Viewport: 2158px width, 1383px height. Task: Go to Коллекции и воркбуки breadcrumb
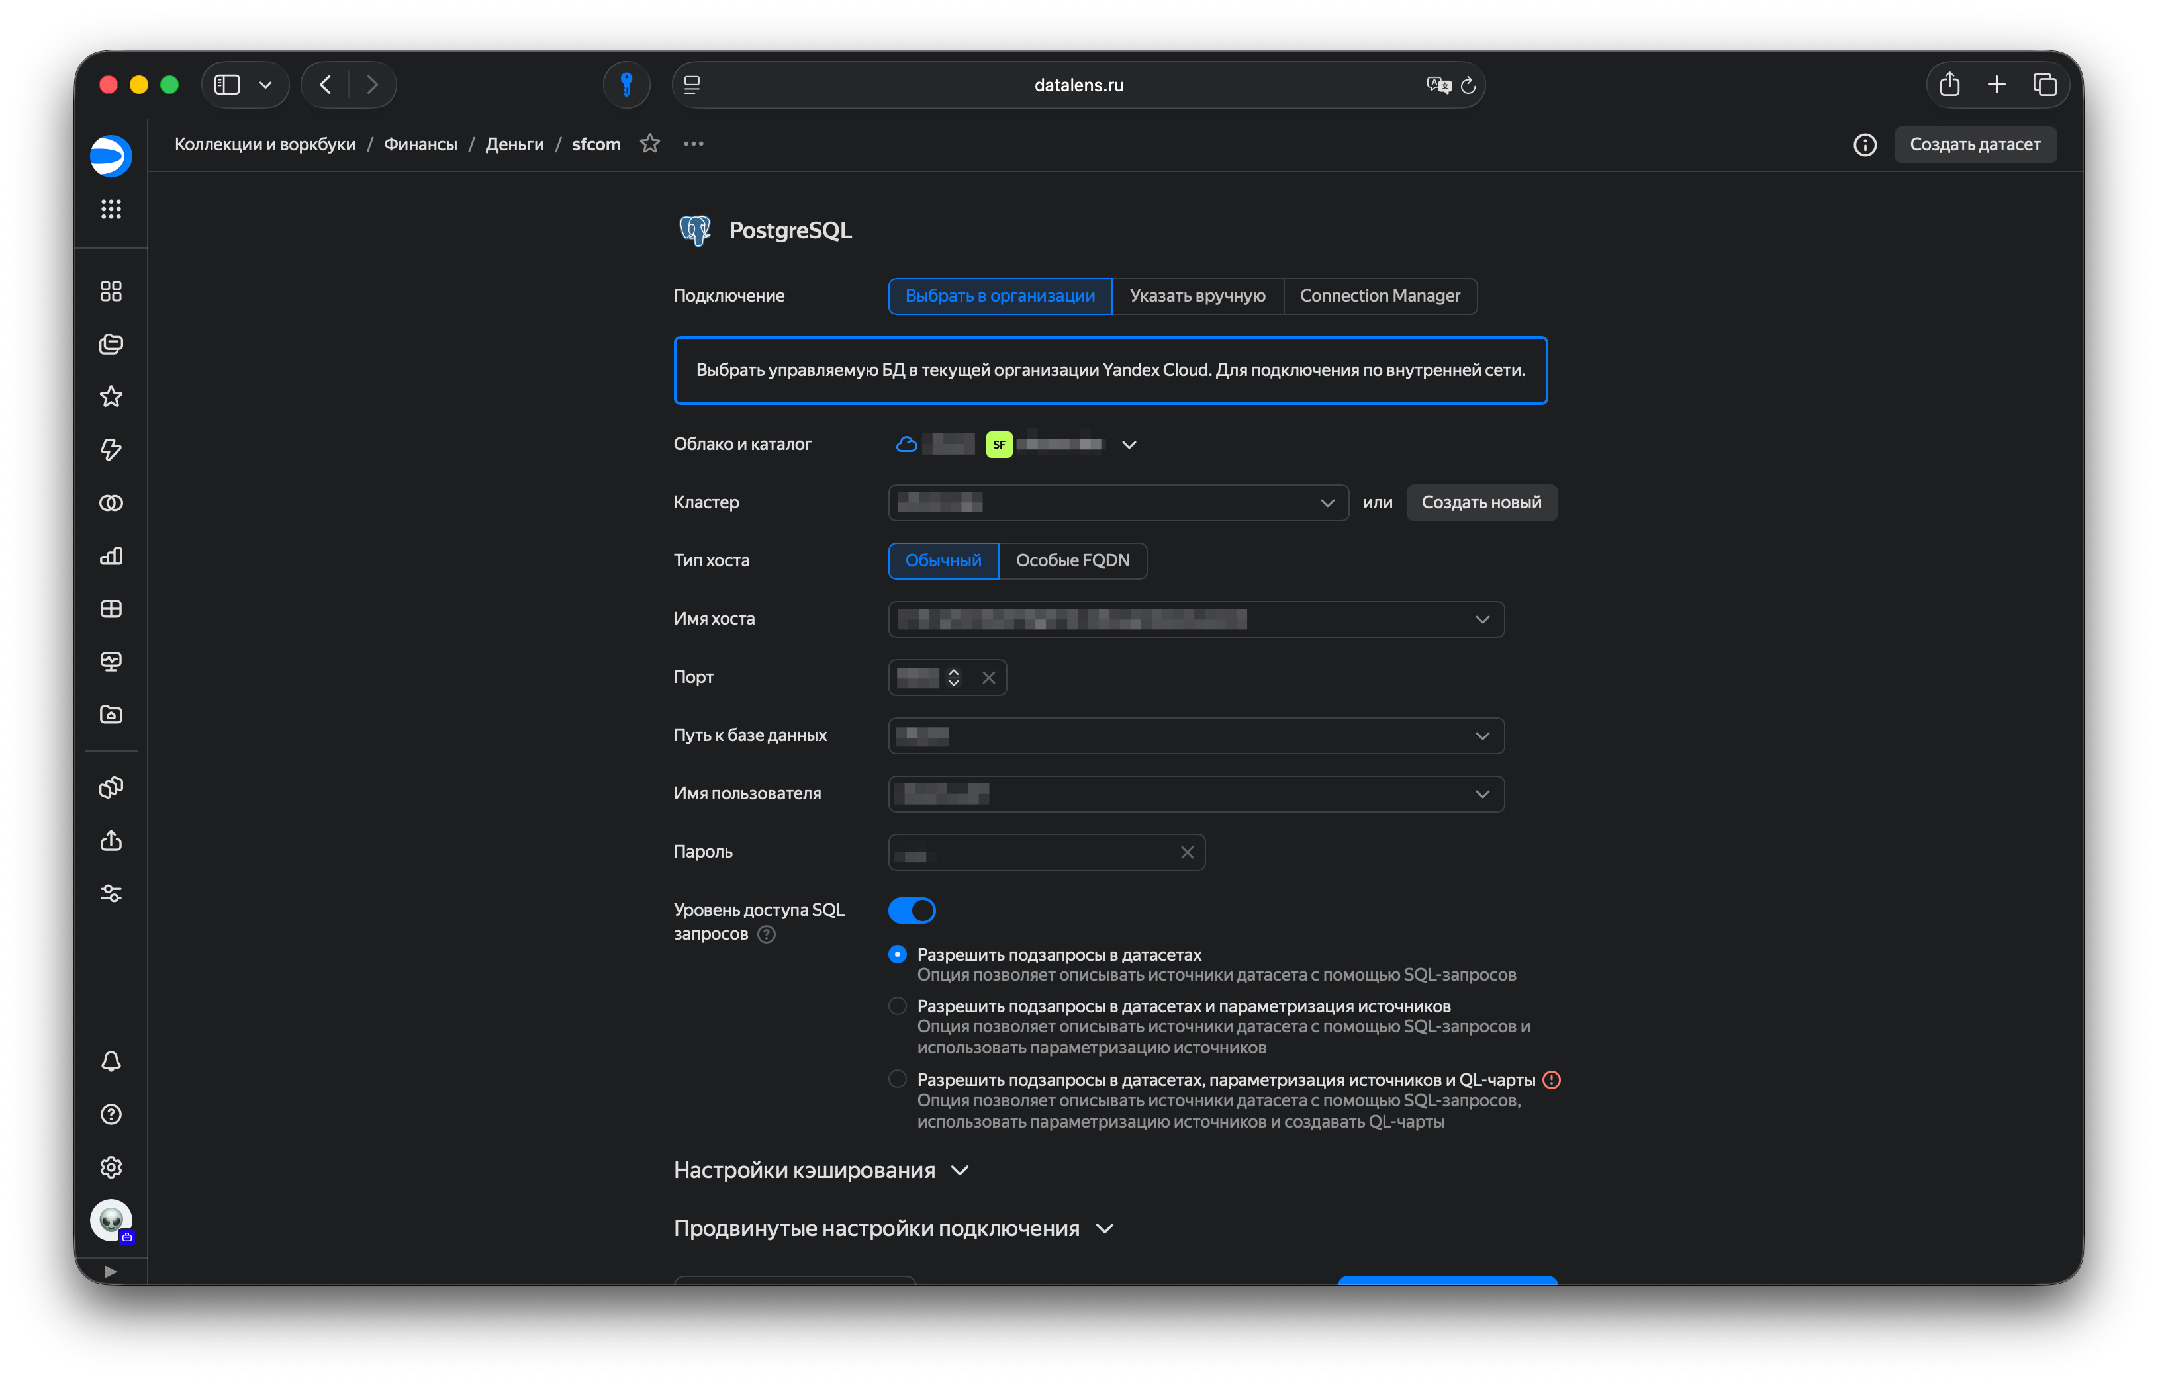265,144
